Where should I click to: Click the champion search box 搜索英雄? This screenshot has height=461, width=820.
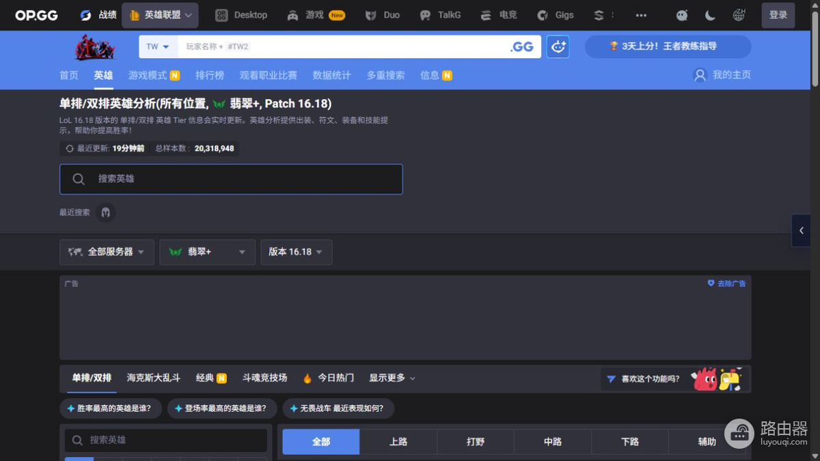click(x=231, y=179)
